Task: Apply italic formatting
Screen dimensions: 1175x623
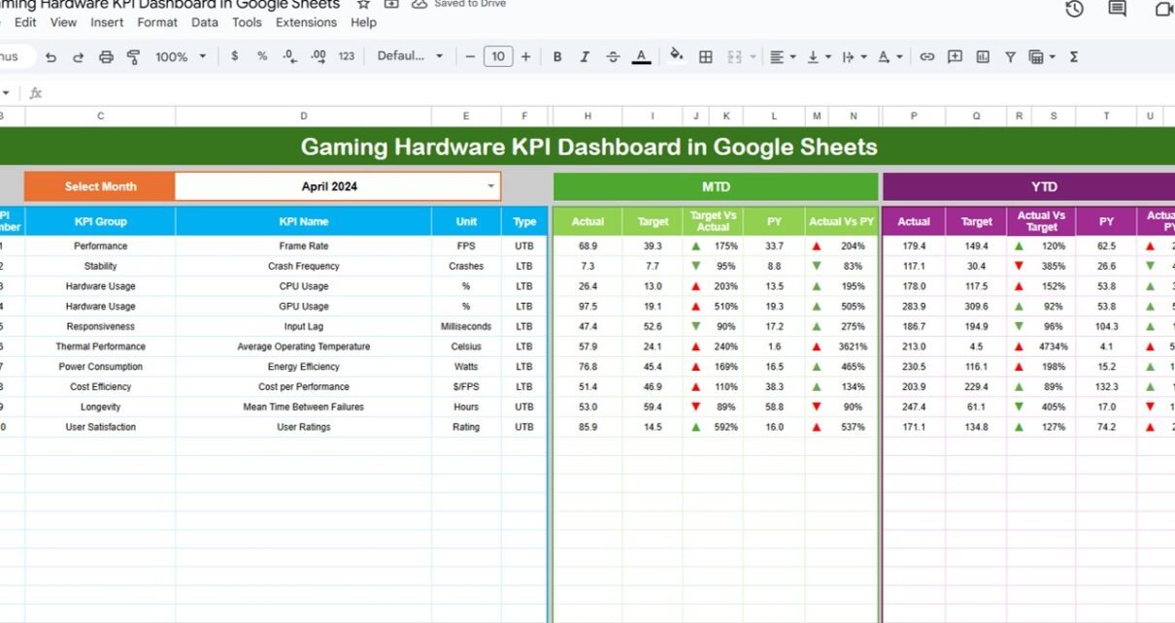Action: (x=585, y=57)
